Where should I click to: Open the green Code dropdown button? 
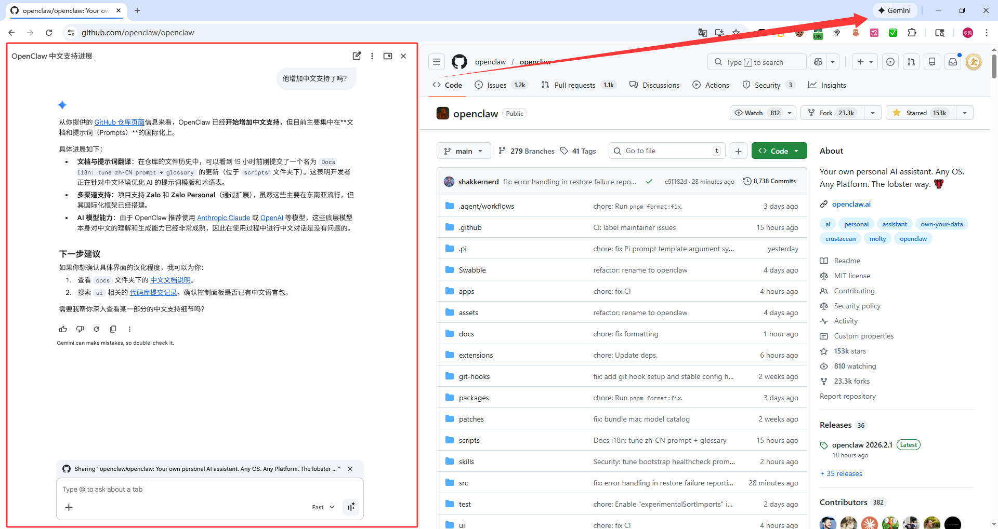[x=779, y=151]
